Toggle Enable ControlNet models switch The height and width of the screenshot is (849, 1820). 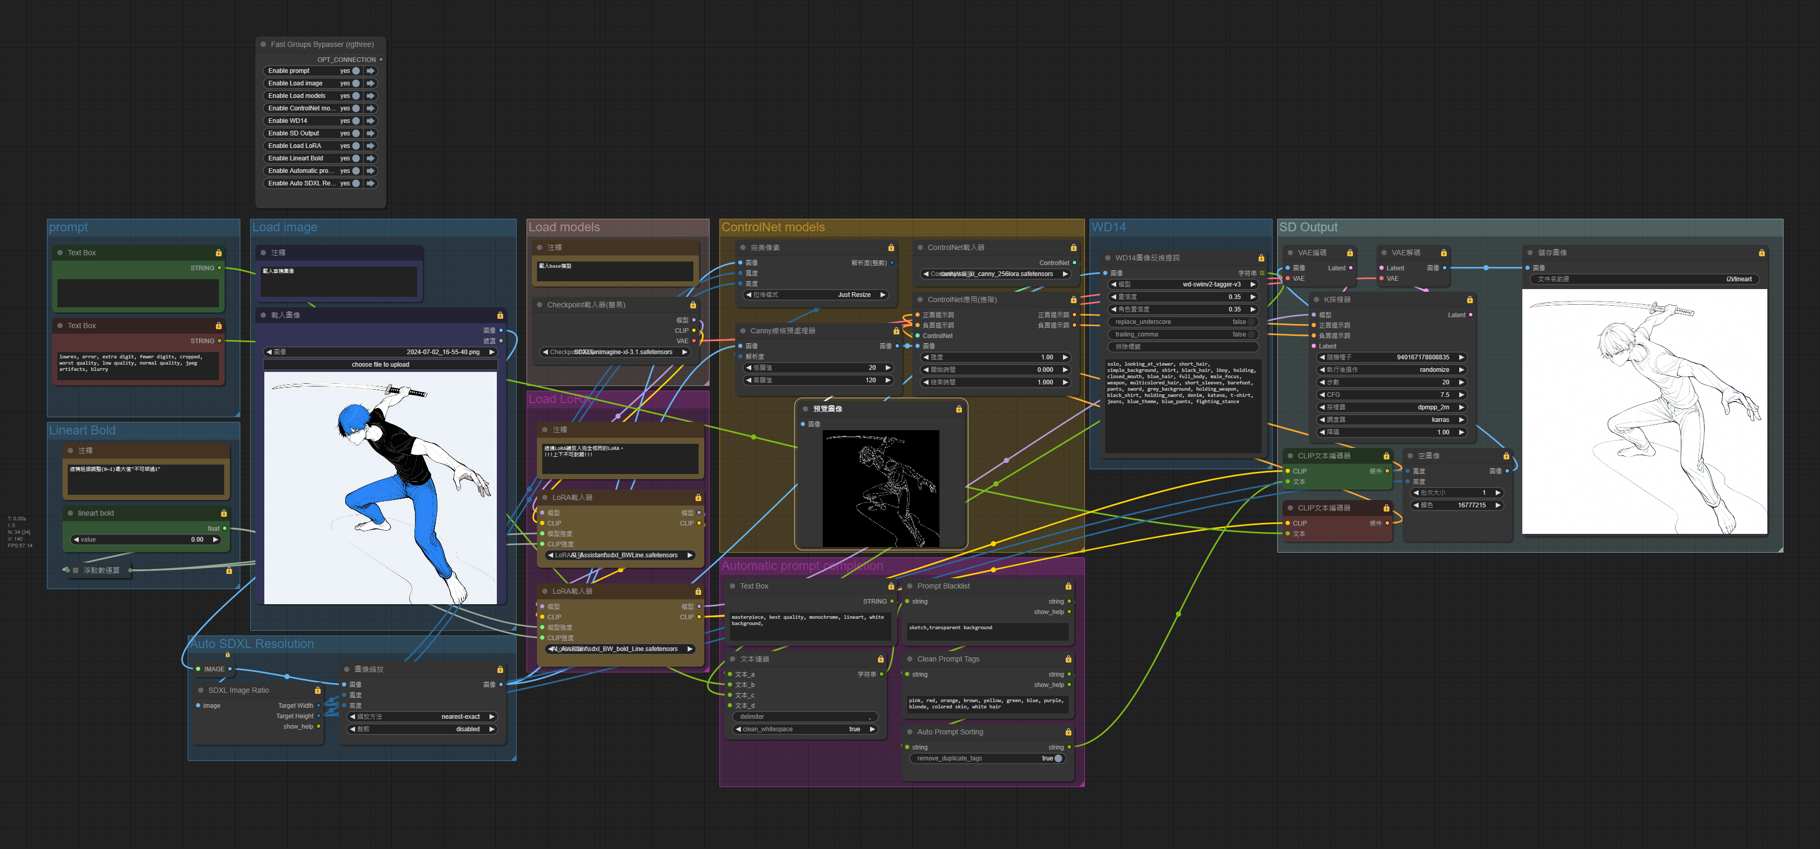(356, 109)
